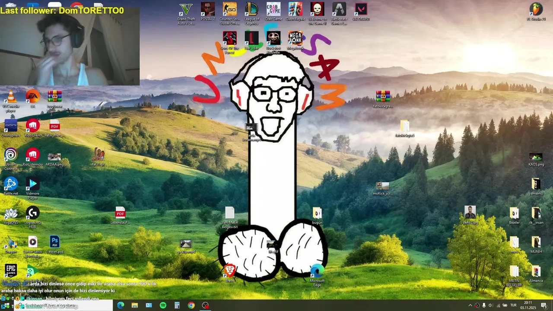Viewport: 553px width, 311px height.
Task: Select the fatokickgta5 folder icon
Action: click(x=405, y=128)
